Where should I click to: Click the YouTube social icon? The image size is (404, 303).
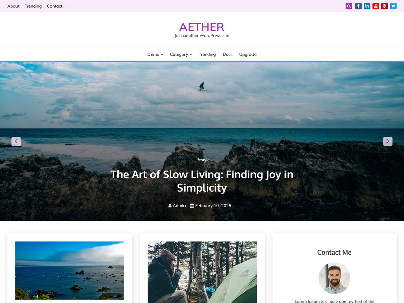[376, 6]
